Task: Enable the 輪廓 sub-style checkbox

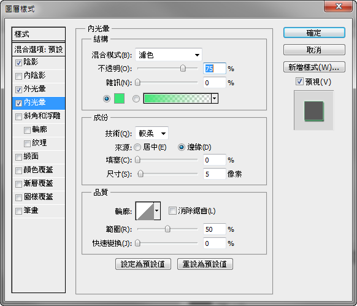Action: coord(27,130)
